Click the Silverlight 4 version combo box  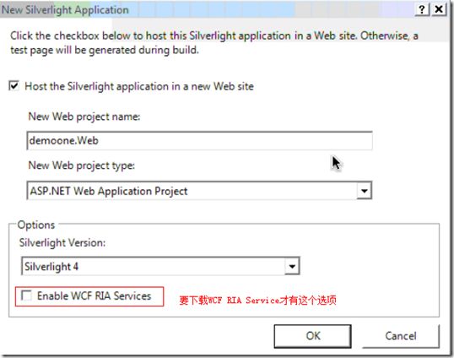click(x=160, y=266)
